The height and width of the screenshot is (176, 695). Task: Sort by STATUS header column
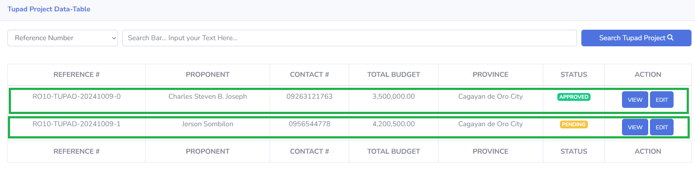click(574, 75)
